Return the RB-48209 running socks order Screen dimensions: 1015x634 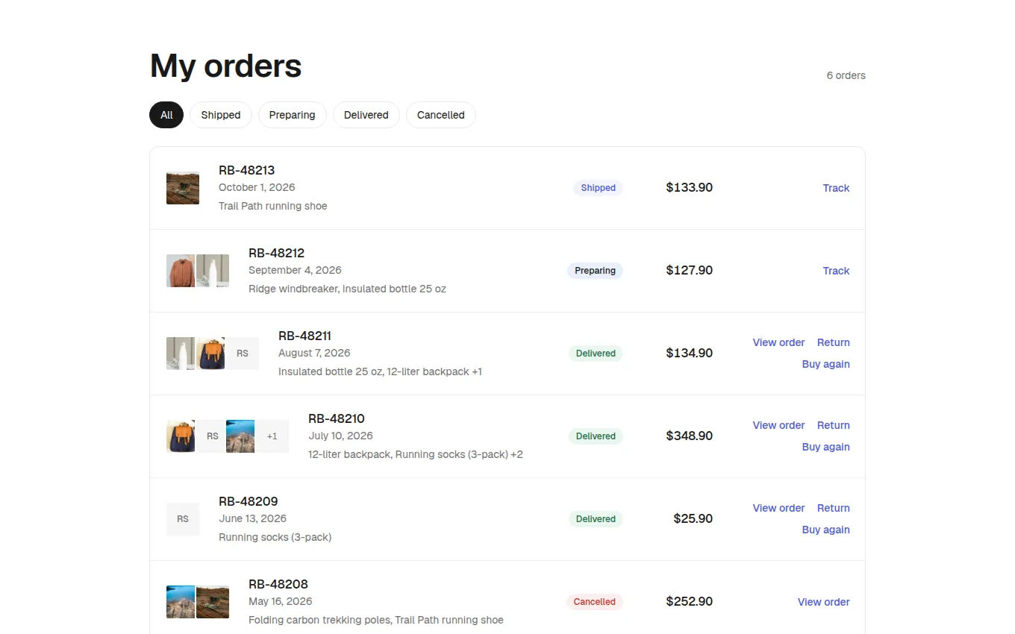point(833,508)
